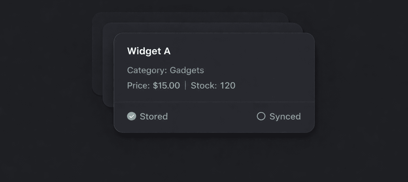
Task: Click empty footer space between Stored and Synced
Action: [x=212, y=116]
